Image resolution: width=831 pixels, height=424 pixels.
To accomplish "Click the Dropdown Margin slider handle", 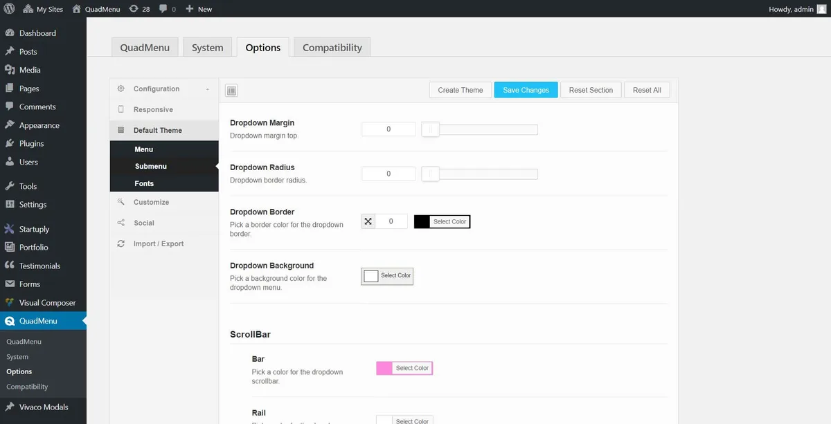I will (x=430, y=129).
